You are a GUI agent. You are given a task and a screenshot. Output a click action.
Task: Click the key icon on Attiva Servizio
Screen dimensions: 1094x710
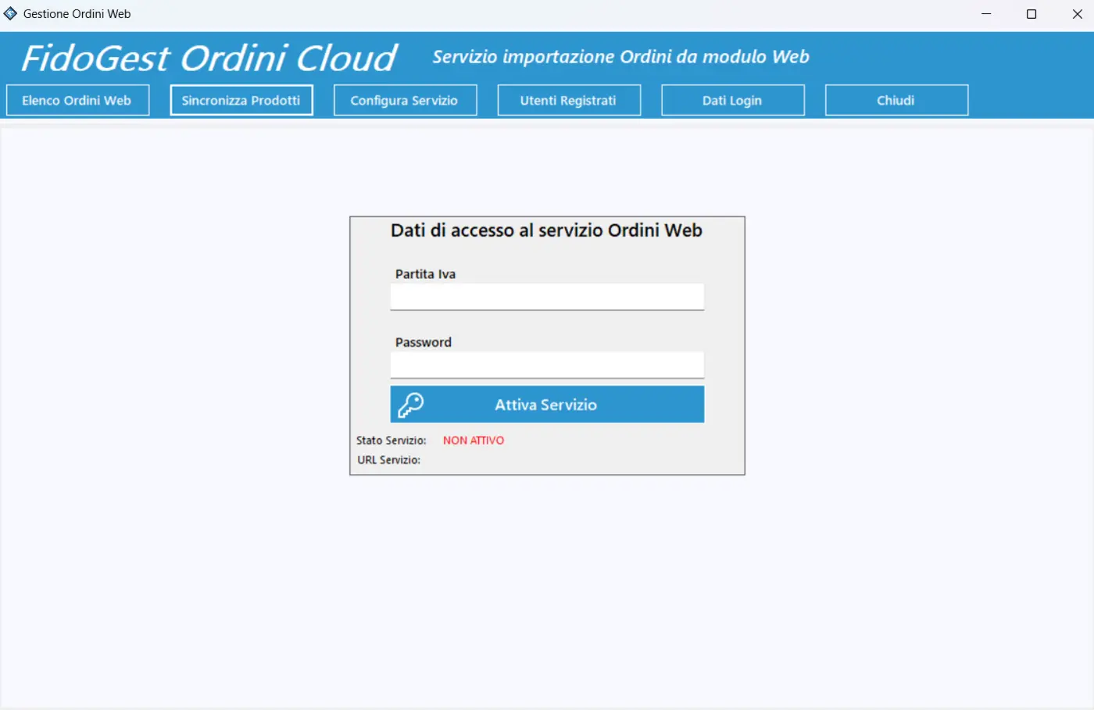point(410,405)
